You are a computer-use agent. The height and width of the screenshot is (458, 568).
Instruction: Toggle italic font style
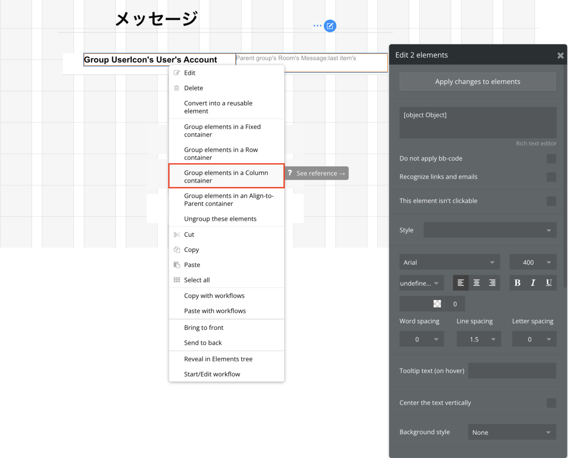(533, 283)
